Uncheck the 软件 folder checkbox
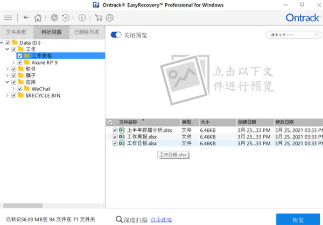This screenshot has height=225, width=323. [x=14, y=69]
